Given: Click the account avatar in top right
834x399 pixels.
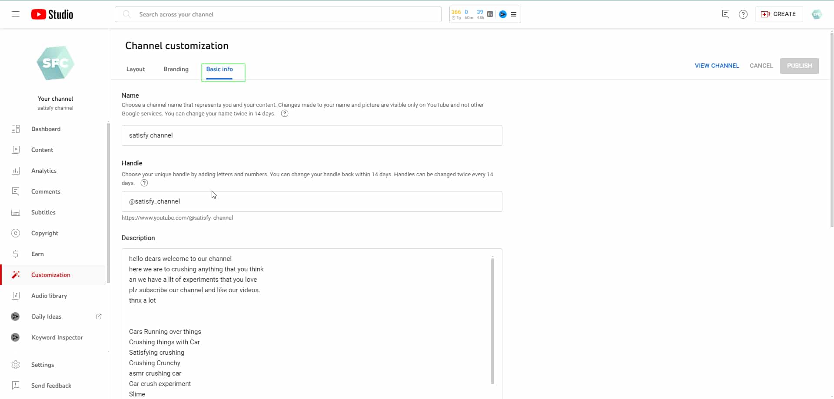Looking at the screenshot, I should 817,14.
